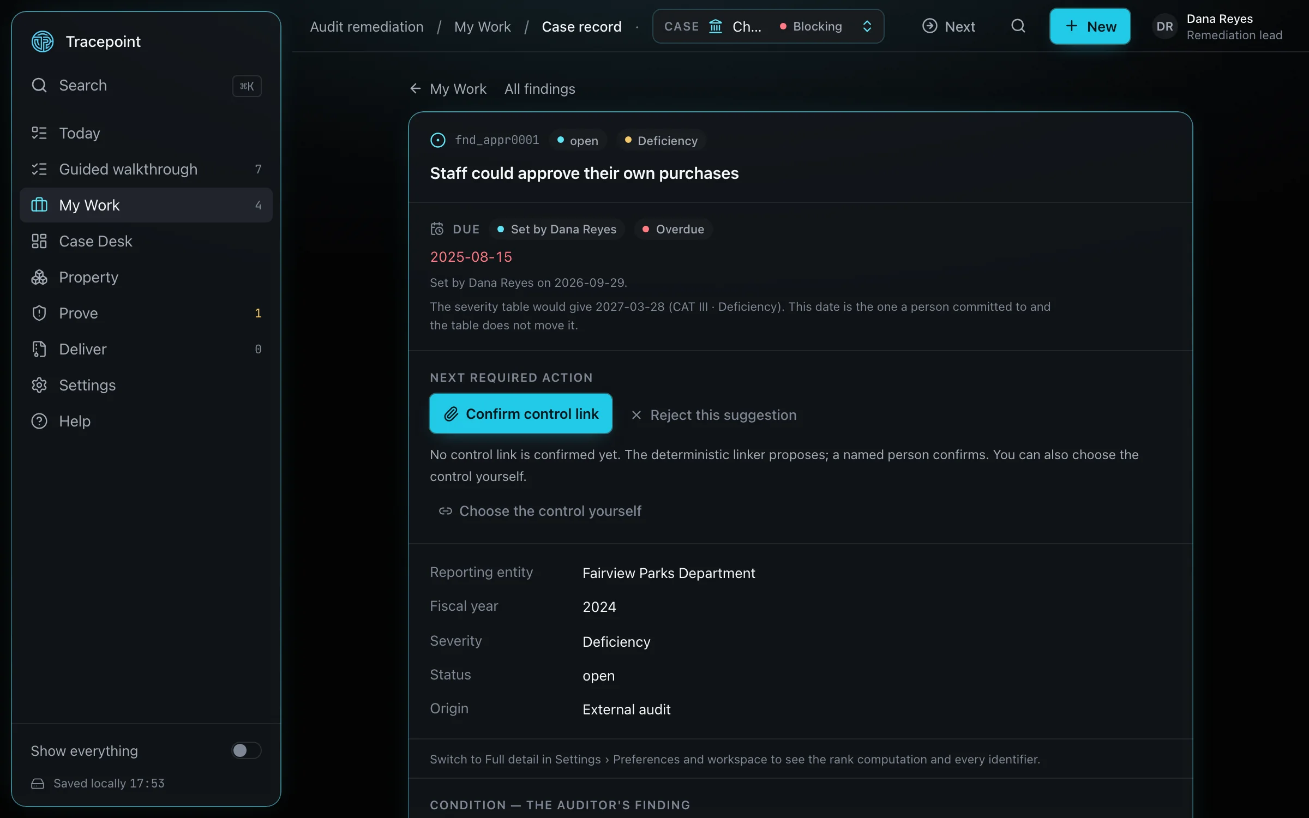
Task: Open Today in the sidebar
Action: [x=146, y=133]
